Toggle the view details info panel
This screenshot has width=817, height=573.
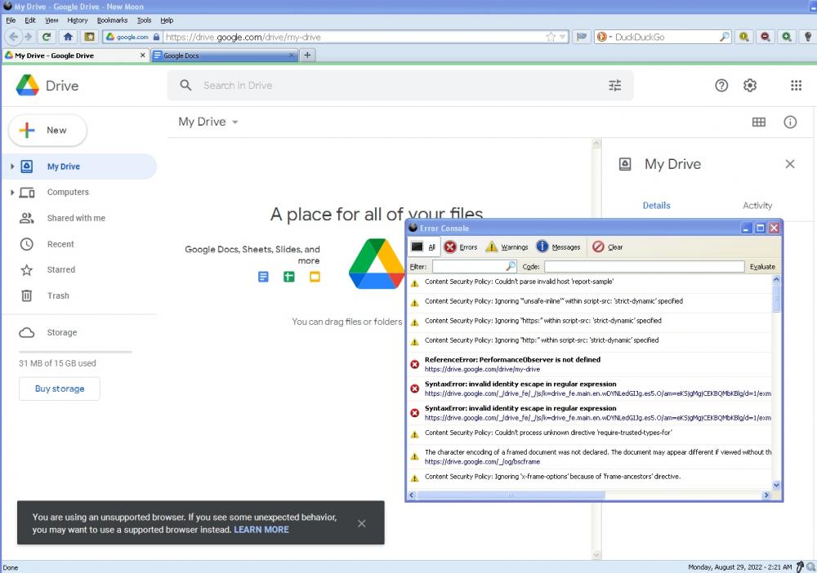(x=790, y=122)
